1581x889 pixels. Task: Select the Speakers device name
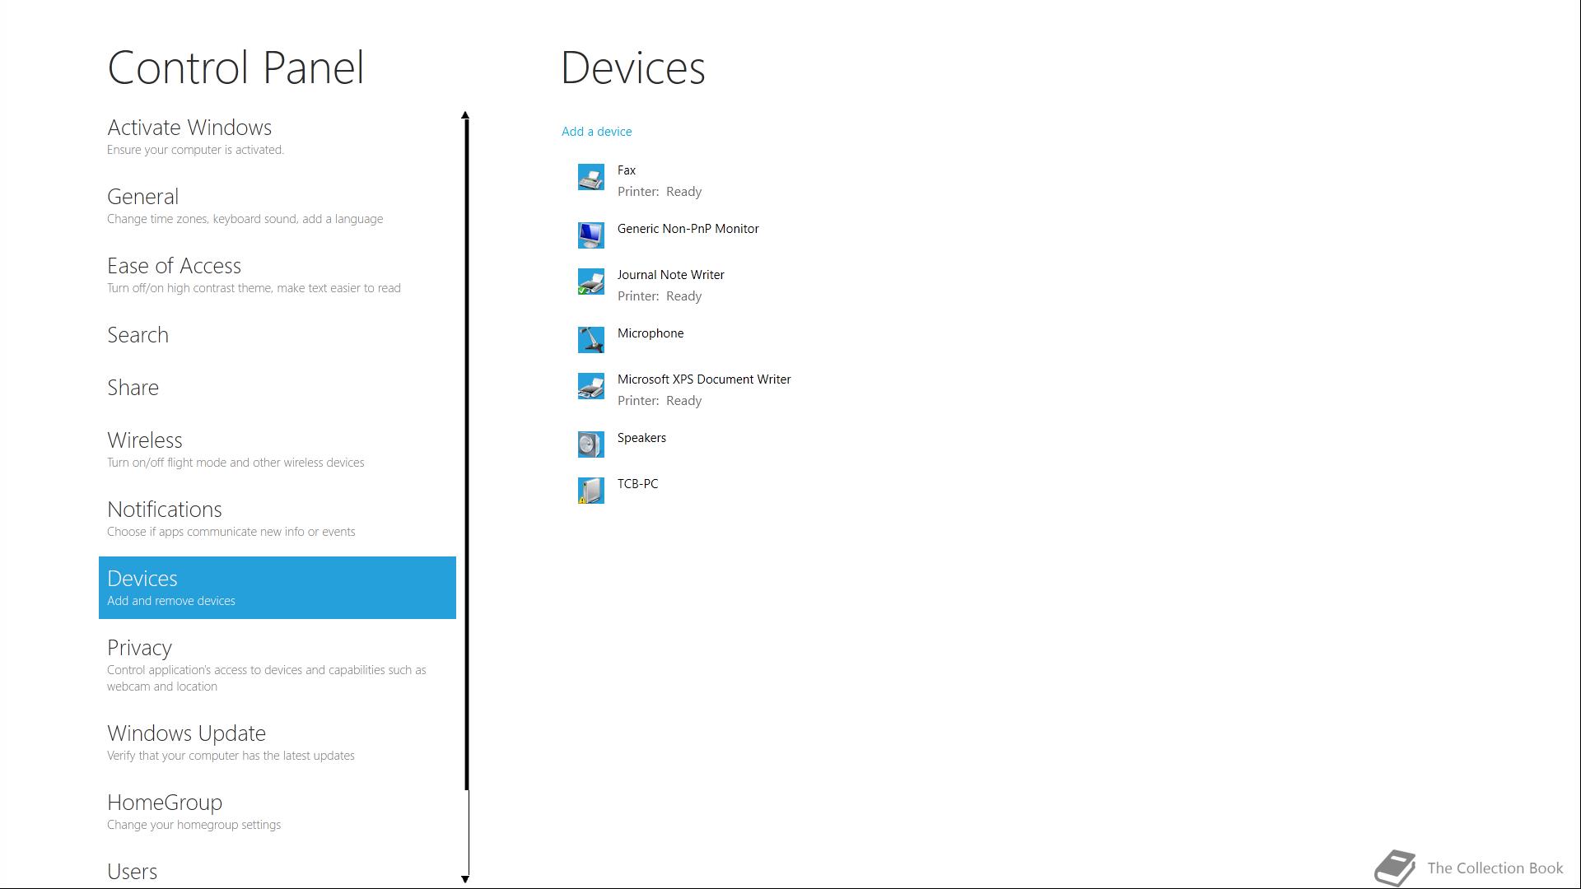click(641, 438)
